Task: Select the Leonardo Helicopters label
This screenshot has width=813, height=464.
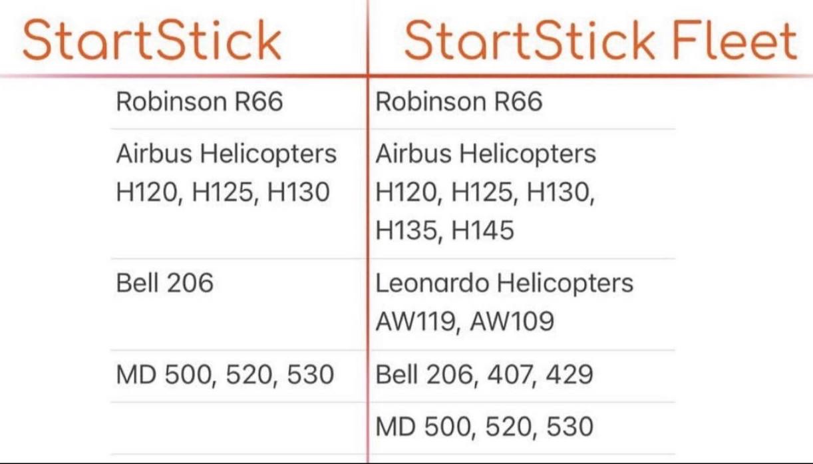Action: [x=504, y=284]
